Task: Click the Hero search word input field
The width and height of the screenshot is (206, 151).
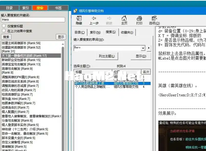Action: click(107, 48)
